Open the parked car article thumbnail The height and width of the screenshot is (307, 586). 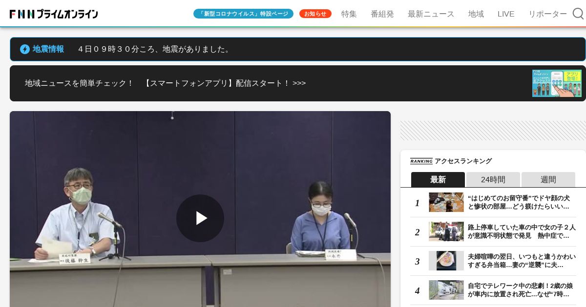(x=446, y=231)
